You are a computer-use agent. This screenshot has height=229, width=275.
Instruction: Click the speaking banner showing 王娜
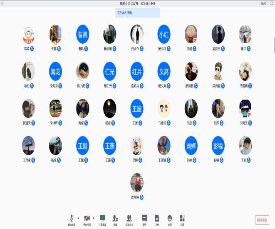[137, 13]
